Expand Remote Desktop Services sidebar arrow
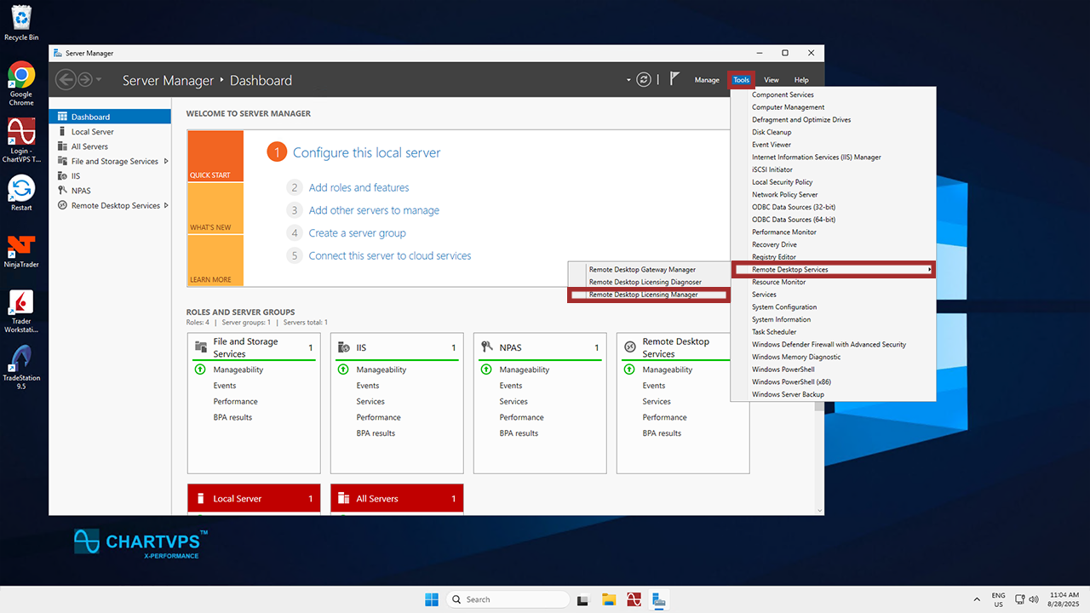 click(x=166, y=205)
